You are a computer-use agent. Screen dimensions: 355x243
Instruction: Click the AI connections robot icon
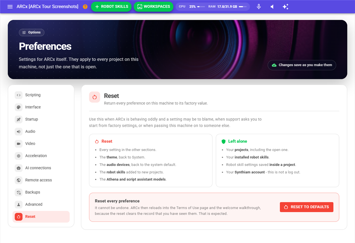[x=19, y=168]
